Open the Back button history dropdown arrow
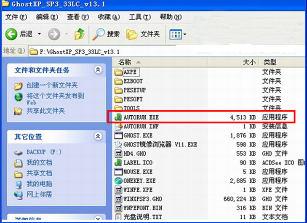307x223 pixels. click(x=40, y=34)
